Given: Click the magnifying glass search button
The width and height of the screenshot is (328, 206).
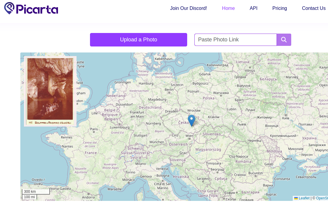Looking at the screenshot, I should tap(284, 40).
